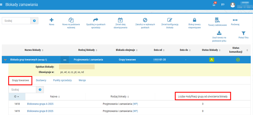Click WP link in row 1419

click(x=135, y=111)
